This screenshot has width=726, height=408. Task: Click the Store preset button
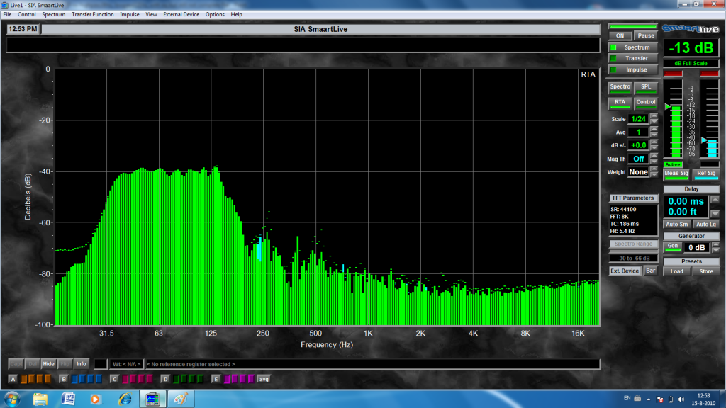706,271
